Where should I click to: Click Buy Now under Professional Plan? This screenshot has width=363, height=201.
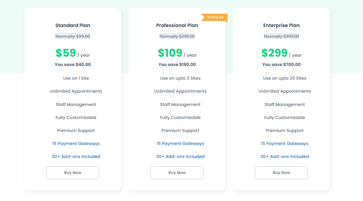tap(177, 173)
